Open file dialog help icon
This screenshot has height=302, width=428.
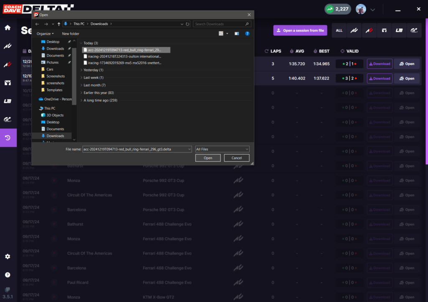[x=247, y=33]
